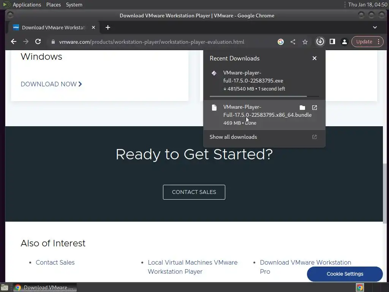Screen dimensions: 389x292
Task: Open the all downloads external link icon
Action: (314, 137)
